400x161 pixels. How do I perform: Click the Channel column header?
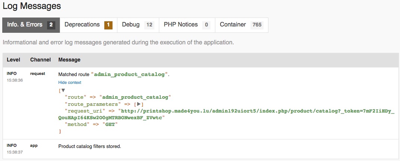pos(40,60)
